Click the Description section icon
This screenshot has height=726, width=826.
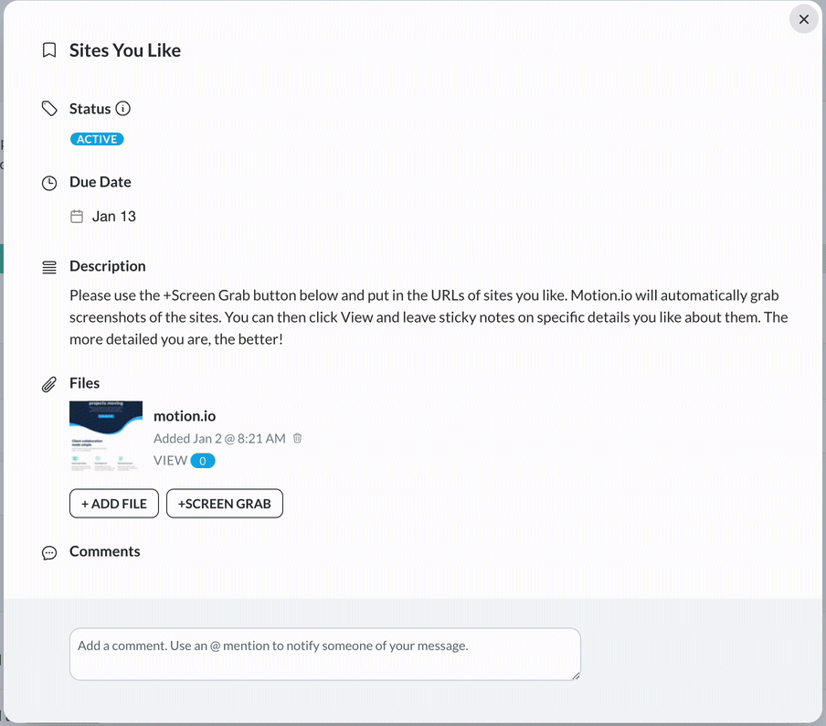point(48,266)
